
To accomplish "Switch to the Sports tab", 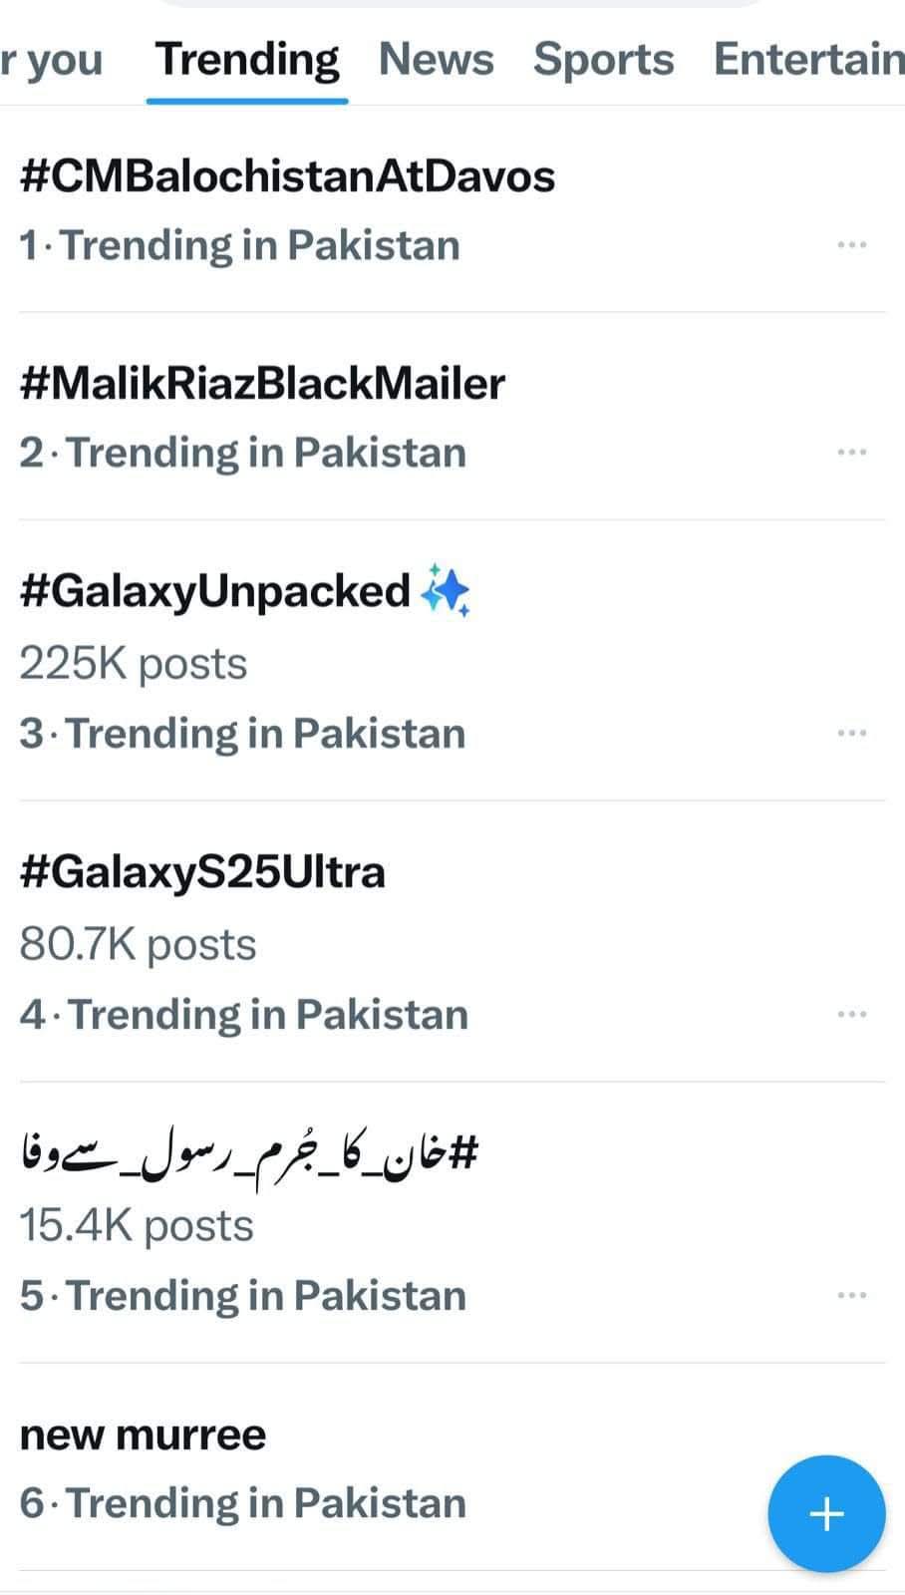I will 603,60.
